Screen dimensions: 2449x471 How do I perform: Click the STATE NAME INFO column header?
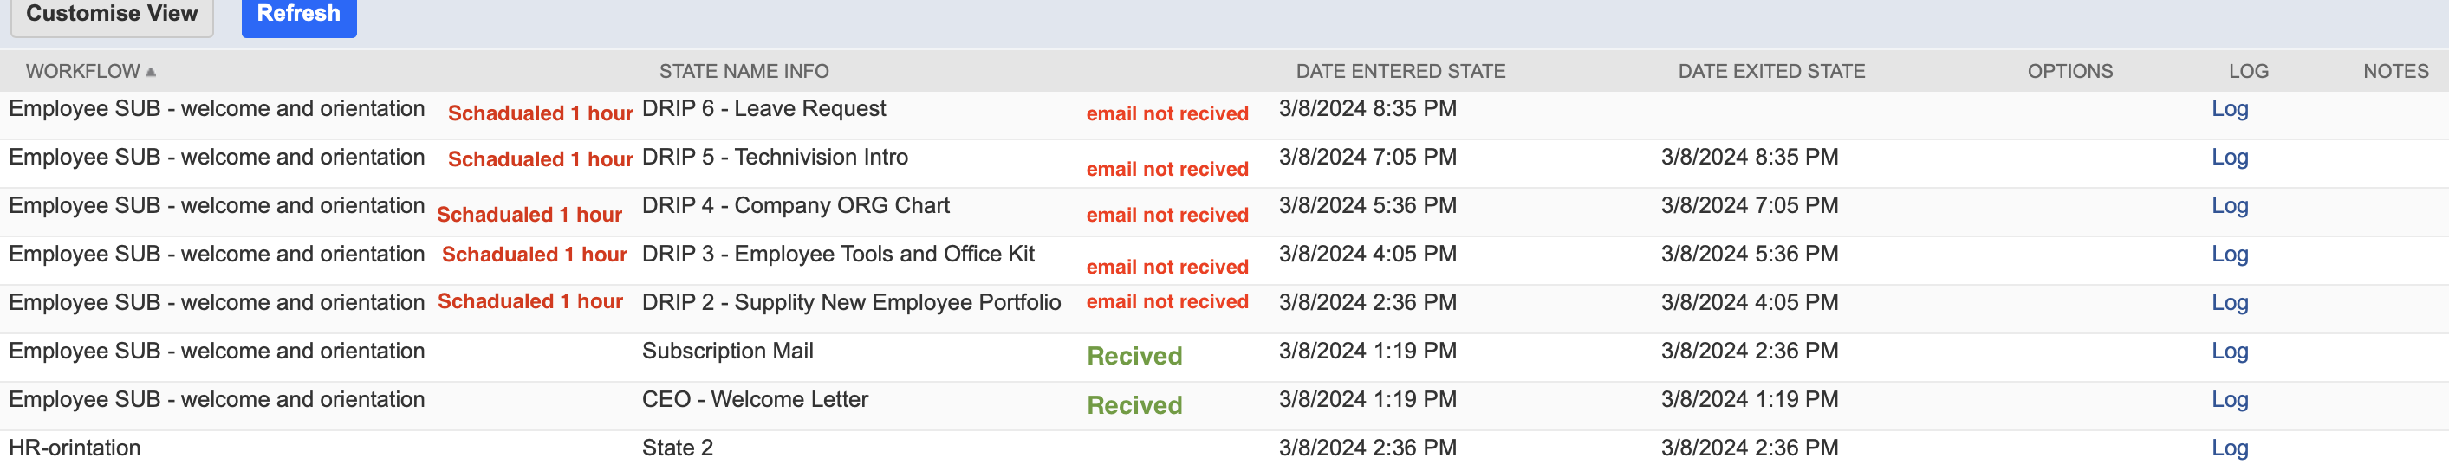point(744,71)
